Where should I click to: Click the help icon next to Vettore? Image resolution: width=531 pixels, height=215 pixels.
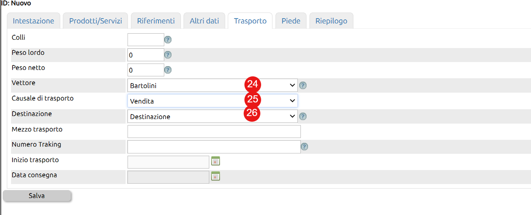coord(303,85)
